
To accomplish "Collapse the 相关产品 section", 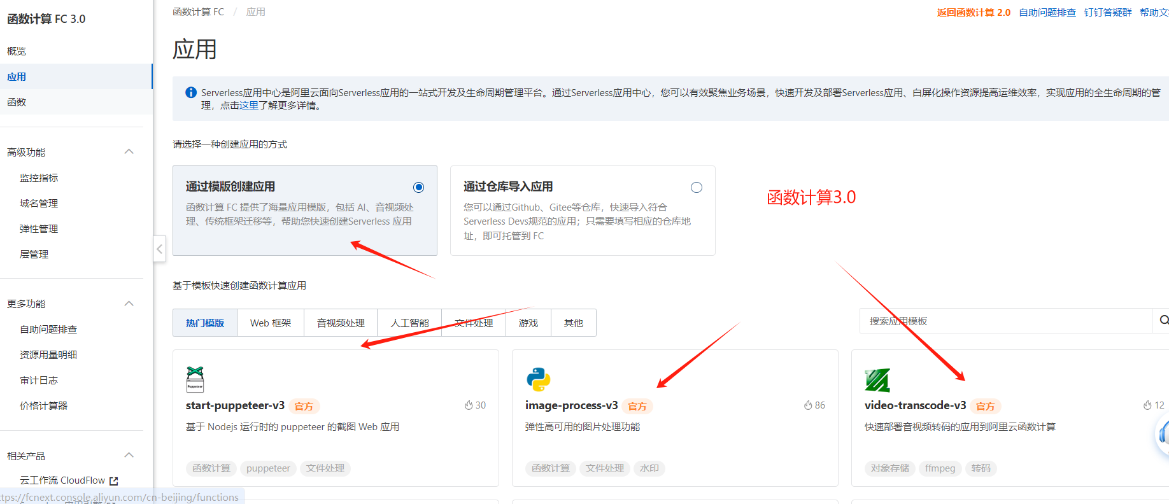I will [129, 455].
